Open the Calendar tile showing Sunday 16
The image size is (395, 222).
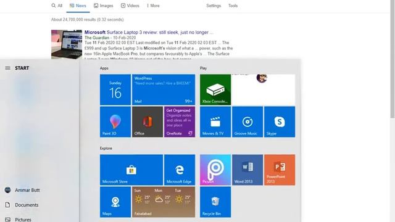[x=115, y=89]
